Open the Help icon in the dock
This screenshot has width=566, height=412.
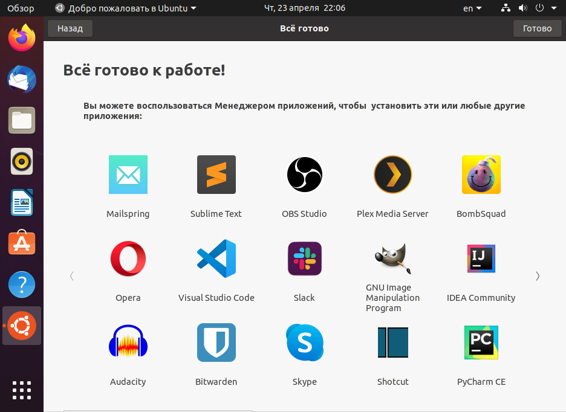(x=22, y=285)
